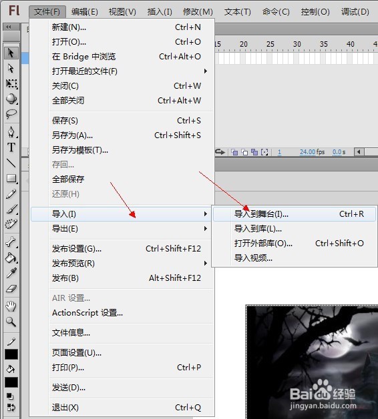Toggle onion skin in timeline
The height and width of the screenshot is (419, 378).
[234, 152]
